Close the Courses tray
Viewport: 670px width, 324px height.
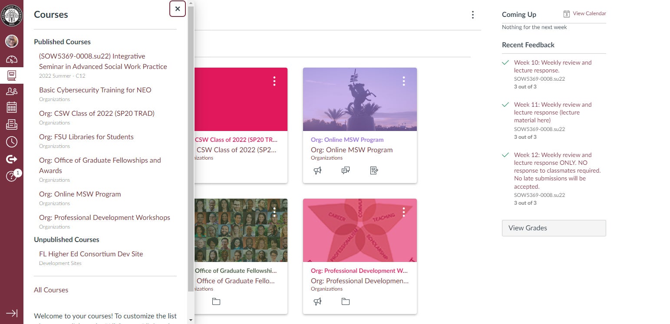[x=178, y=9]
